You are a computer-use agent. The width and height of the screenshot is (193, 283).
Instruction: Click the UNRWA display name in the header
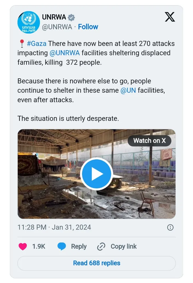coord(54,17)
